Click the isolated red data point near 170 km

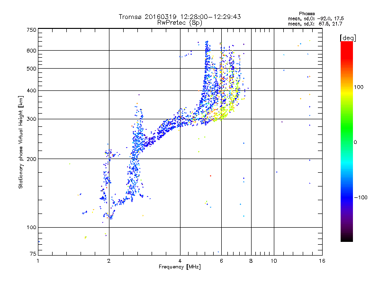210,176
